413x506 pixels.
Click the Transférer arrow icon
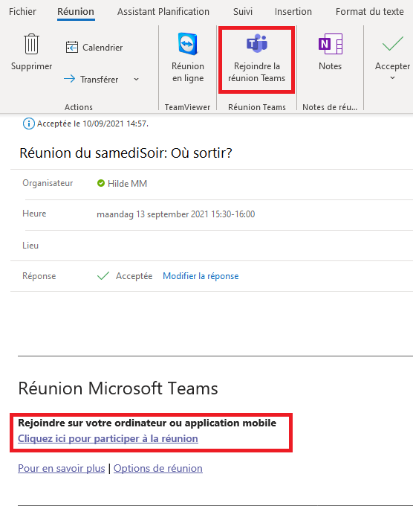pyautogui.click(x=69, y=79)
